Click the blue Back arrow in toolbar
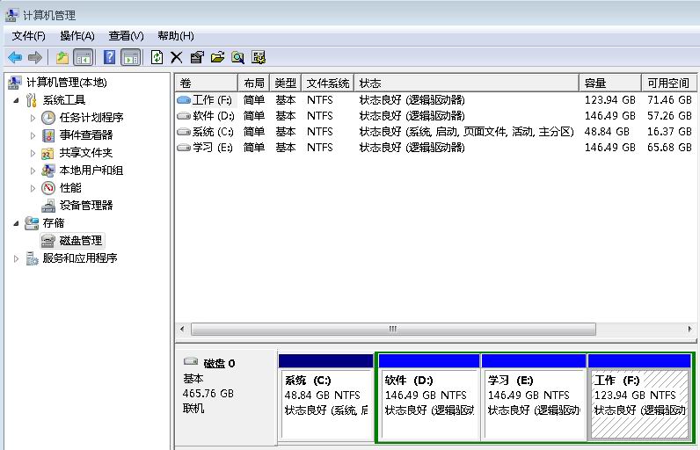Viewport: 700px width, 450px height. click(x=15, y=57)
